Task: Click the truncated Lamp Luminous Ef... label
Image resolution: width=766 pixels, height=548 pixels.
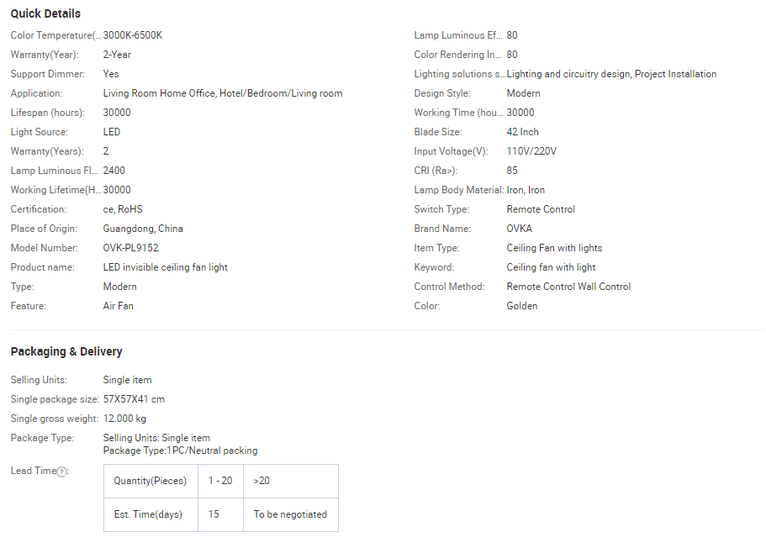Action: pos(458,35)
